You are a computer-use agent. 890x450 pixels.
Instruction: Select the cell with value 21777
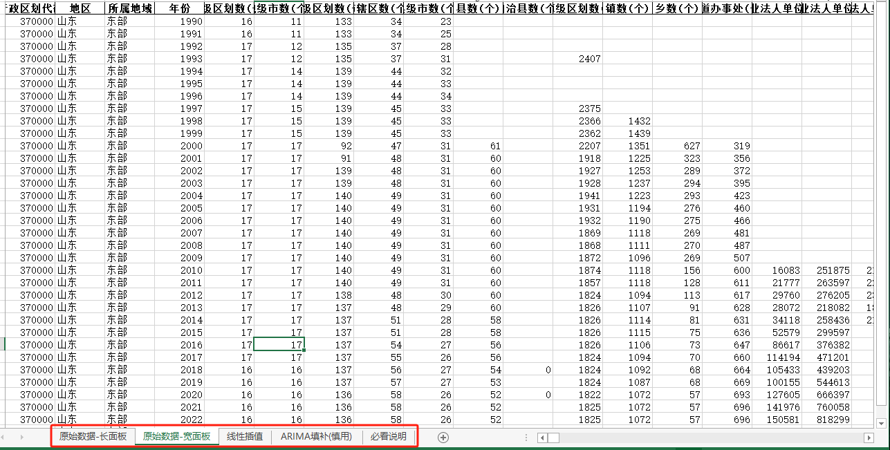pyautogui.click(x=777, y=283)
